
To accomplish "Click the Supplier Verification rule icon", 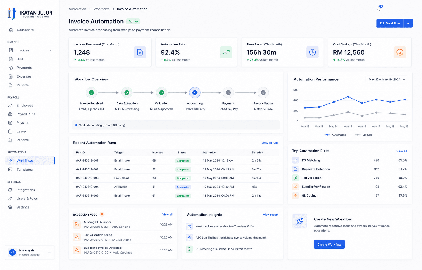I will pyautogui.click(x=296, y=187).
